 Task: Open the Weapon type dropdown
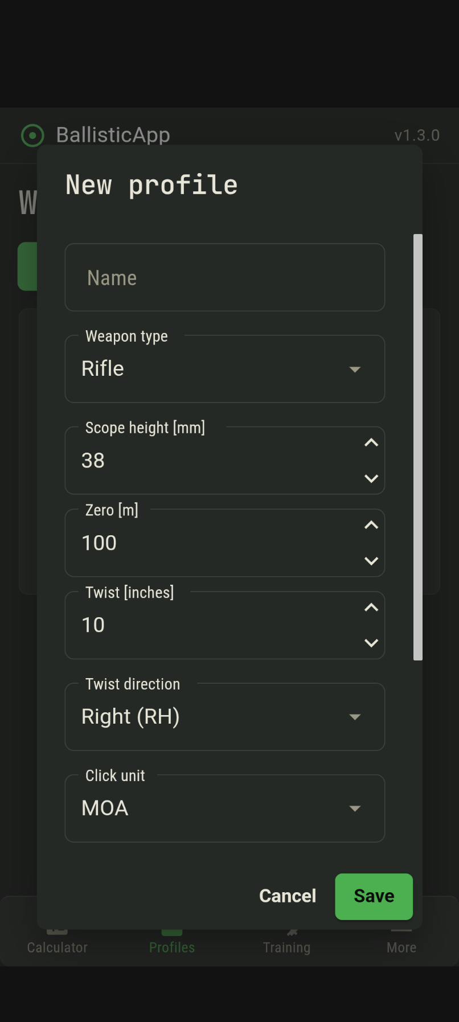pyautogui.click(x=225, y=369)
